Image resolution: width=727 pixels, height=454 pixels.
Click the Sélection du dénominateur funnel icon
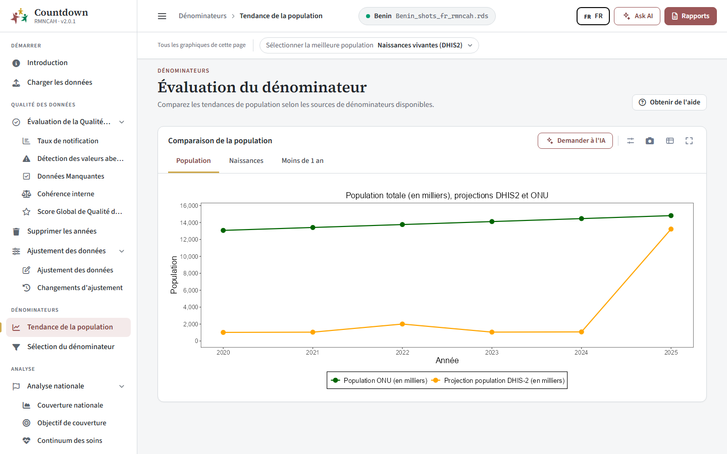click(x=16, y=347)
